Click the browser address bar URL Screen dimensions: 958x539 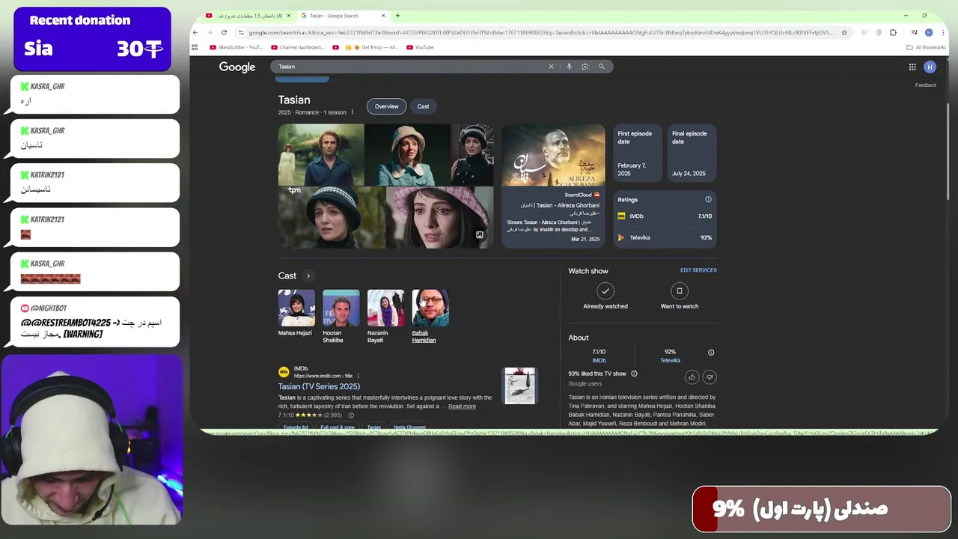[x=539, y=33]
